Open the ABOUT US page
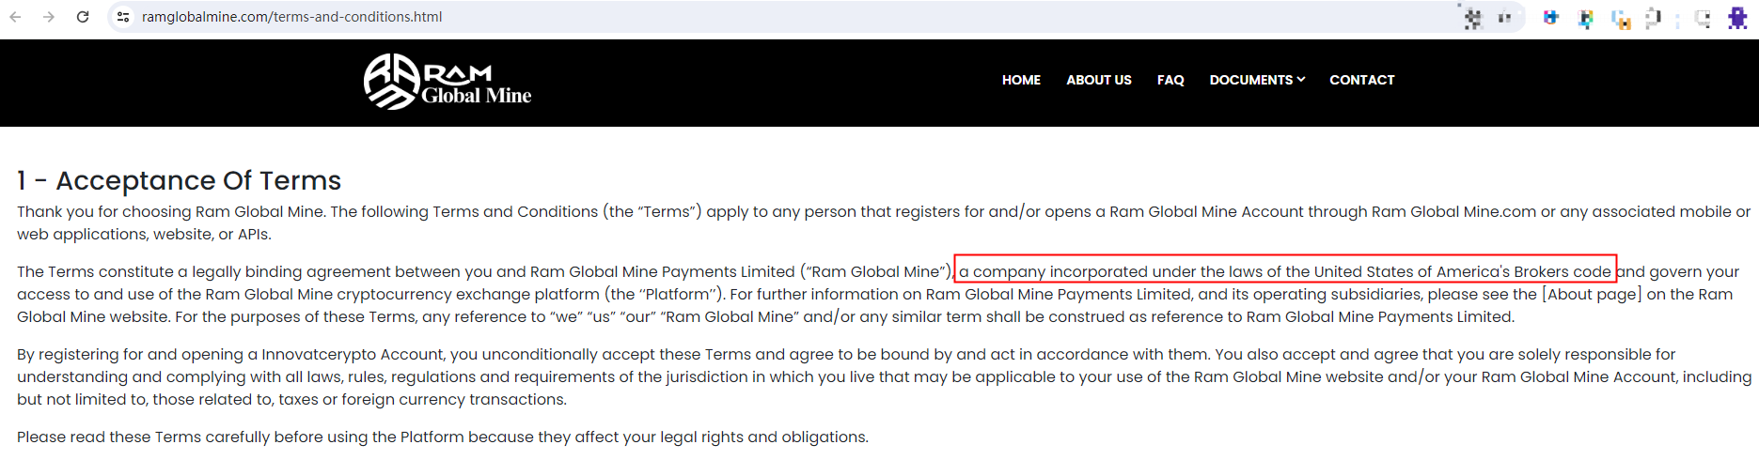Image resolution: width=1759 pixels, height=460 pixels. point(1098,80)
